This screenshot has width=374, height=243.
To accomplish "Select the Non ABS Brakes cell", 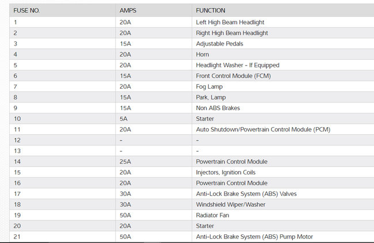I will click(x=218, y=108).
